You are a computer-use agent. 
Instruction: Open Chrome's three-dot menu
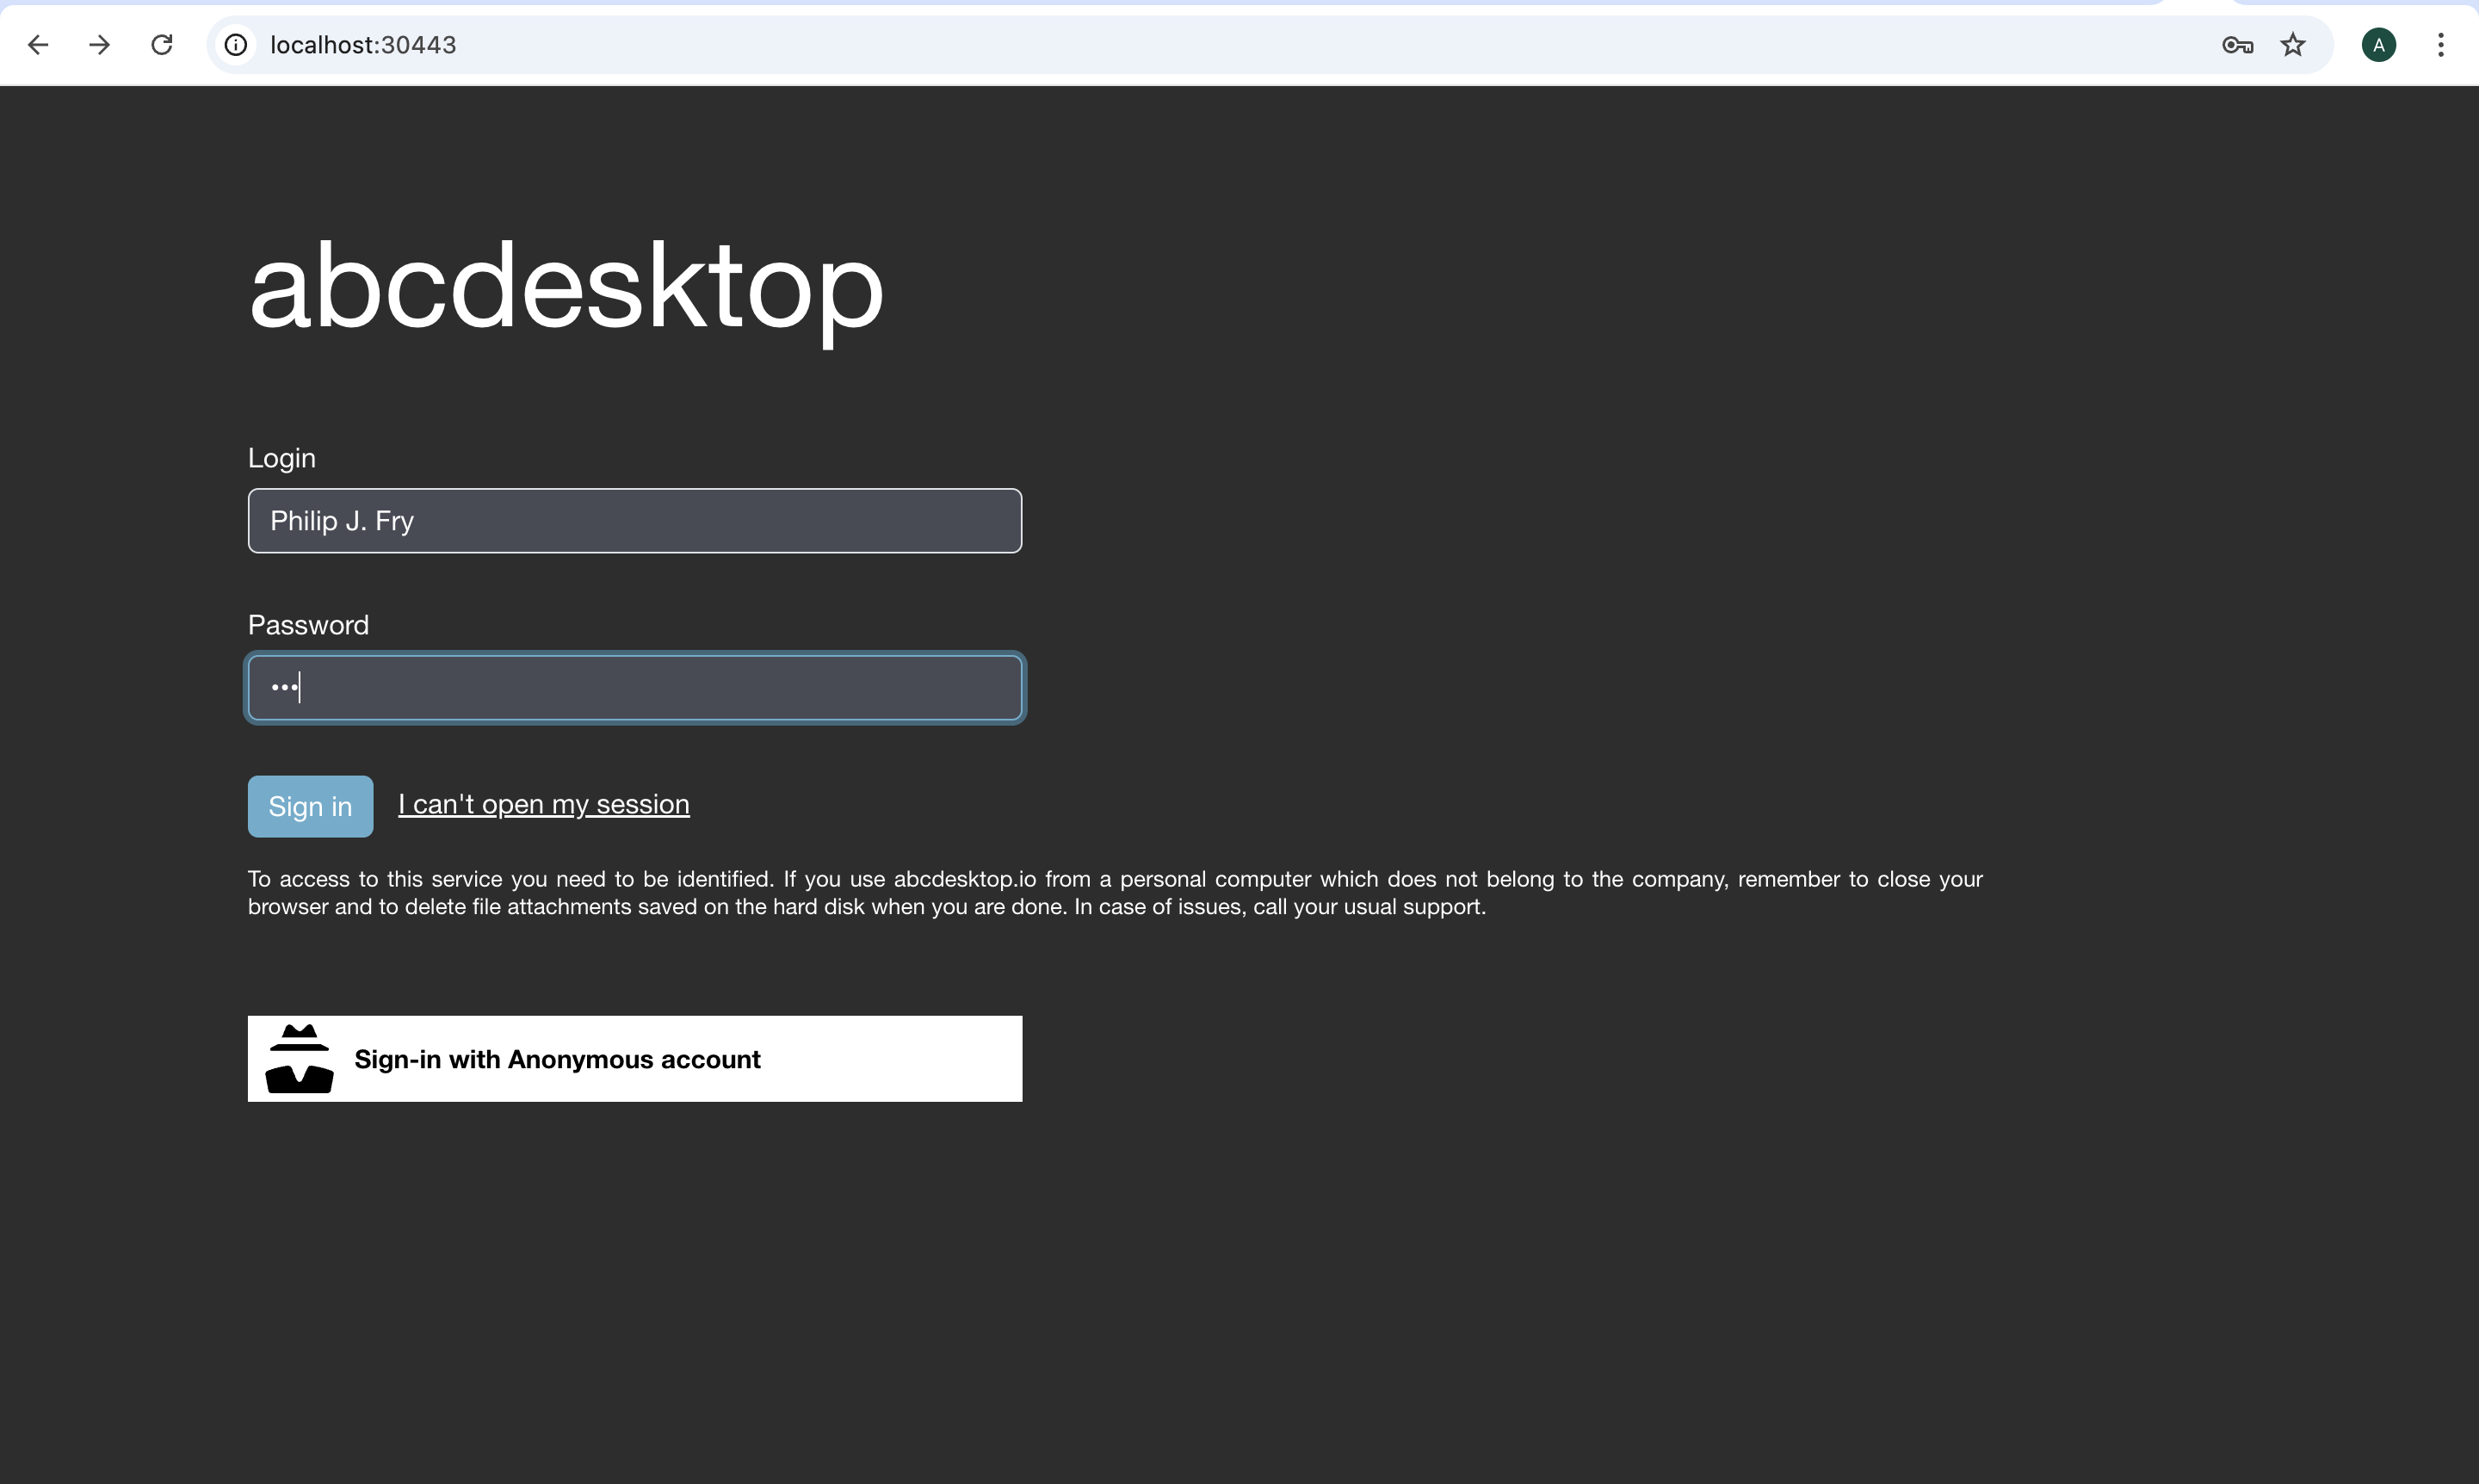click(2441, 45)
